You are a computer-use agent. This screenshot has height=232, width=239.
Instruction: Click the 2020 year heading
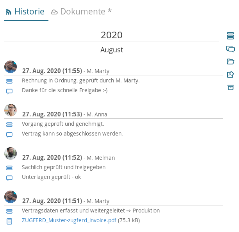pos(112,35)
